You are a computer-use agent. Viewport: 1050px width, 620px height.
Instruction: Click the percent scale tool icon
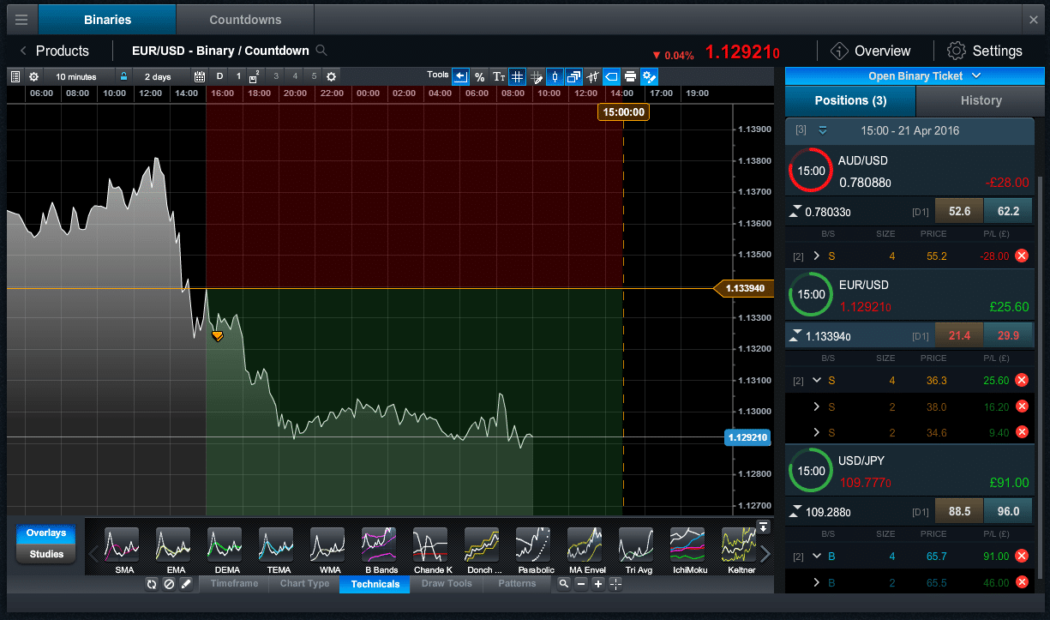[x=480, y=77]
